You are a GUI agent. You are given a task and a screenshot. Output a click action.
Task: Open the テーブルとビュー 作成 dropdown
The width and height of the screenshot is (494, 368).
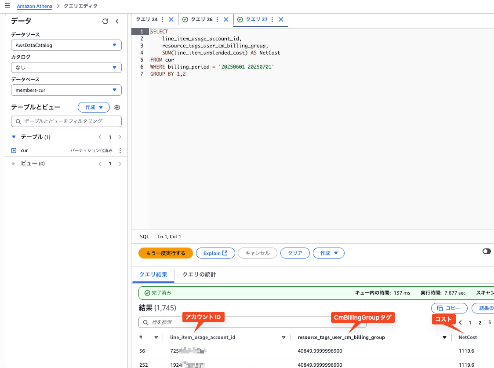tap(94, 107)
